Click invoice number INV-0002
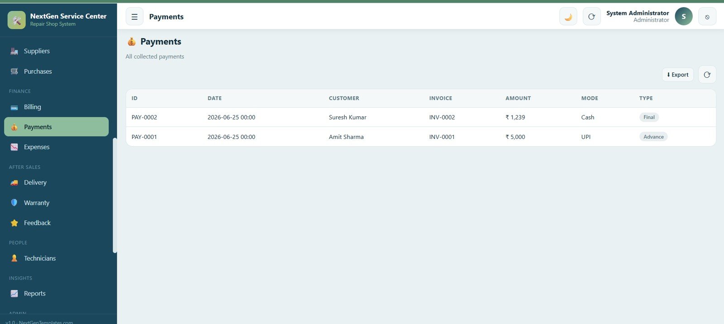The height and width of the screenshot is (324, 724). [442, 117]
